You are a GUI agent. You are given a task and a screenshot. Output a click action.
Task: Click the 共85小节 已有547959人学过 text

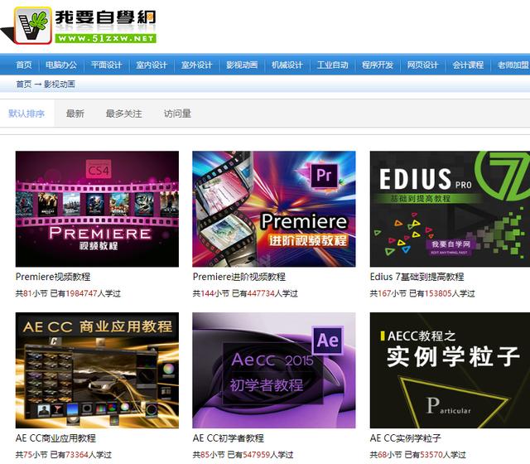243,455
